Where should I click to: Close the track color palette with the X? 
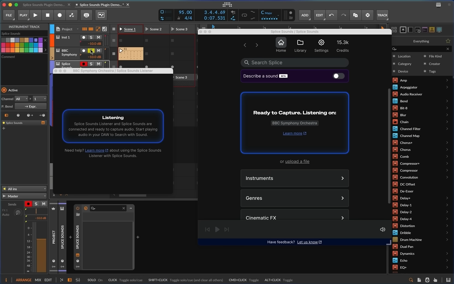(x=45, y=40)
